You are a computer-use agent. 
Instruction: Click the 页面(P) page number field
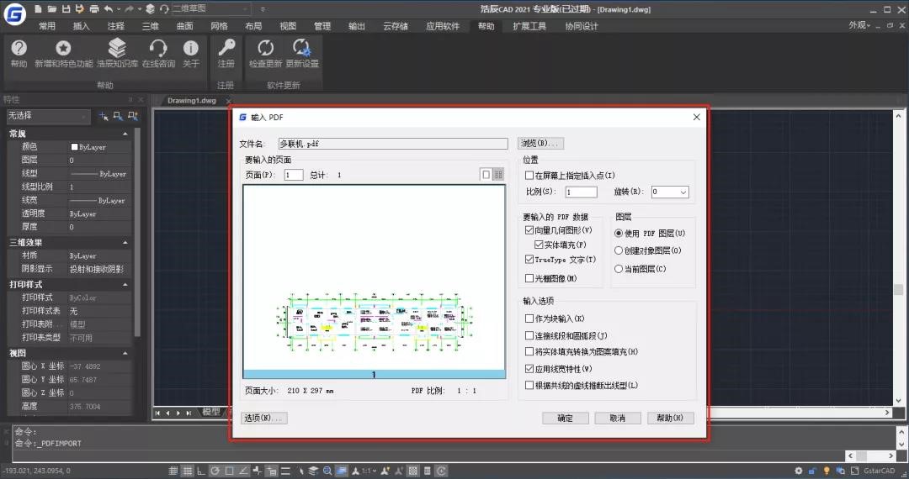[294, 175]
